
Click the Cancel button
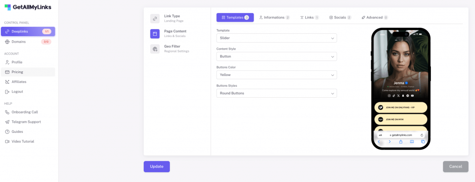[x=456, y=167]
